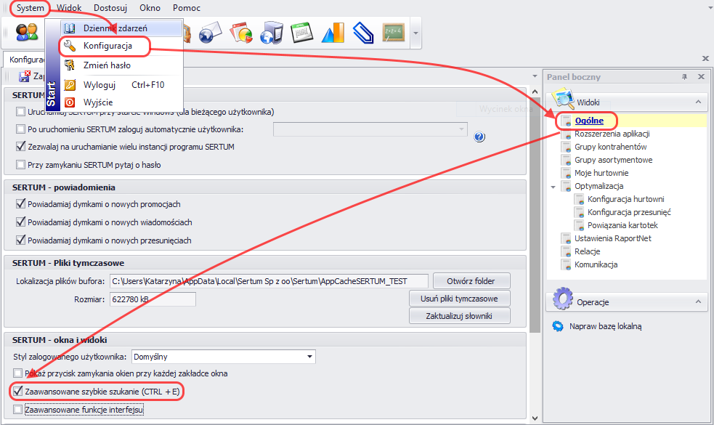Image resolution: width=714 pixels, height=425 pixels.
Task: Click the blue paperclip toolbar icon
Action: [362, 33]
